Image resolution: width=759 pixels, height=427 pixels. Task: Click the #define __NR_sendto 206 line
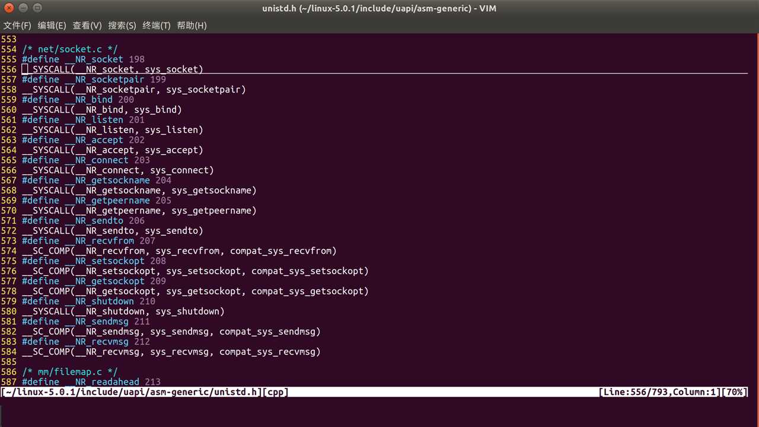coord(83,221)
